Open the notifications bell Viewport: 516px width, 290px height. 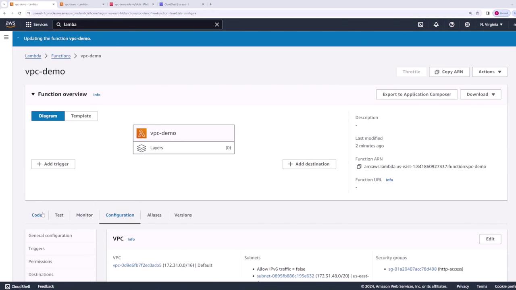436,24
